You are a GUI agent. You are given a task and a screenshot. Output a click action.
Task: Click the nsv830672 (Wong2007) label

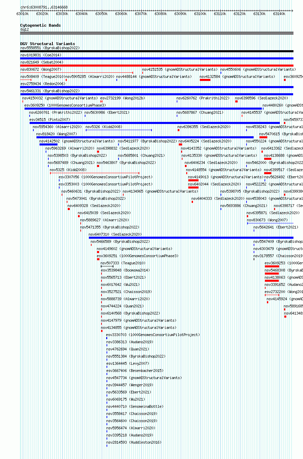pyautogui.click(x=41, y=69)
